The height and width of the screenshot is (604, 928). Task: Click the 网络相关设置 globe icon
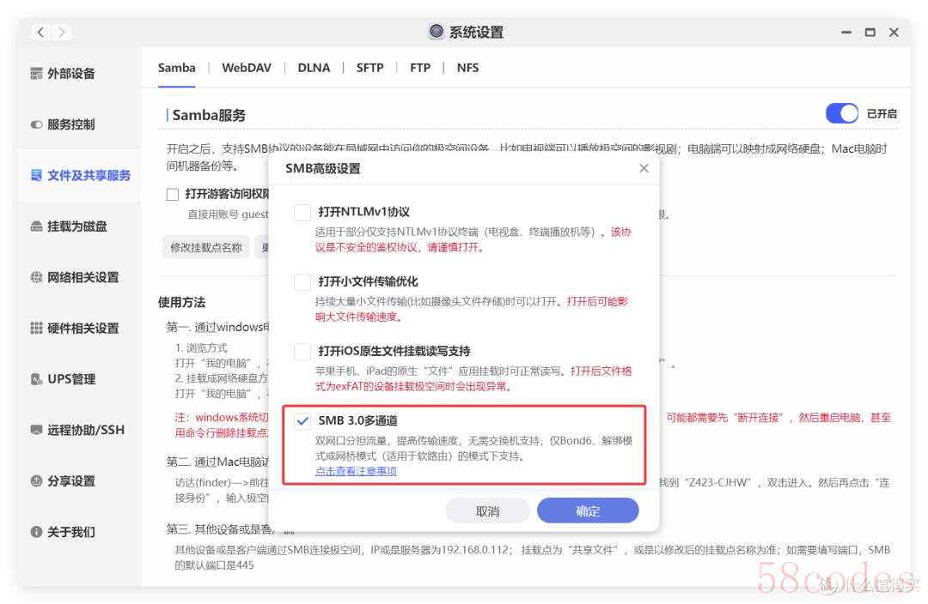[x=36, y=277]
